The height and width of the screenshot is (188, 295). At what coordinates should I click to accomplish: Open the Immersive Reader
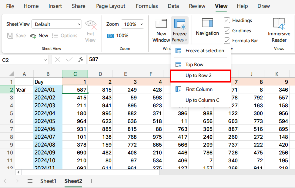[x=278, y=30]
